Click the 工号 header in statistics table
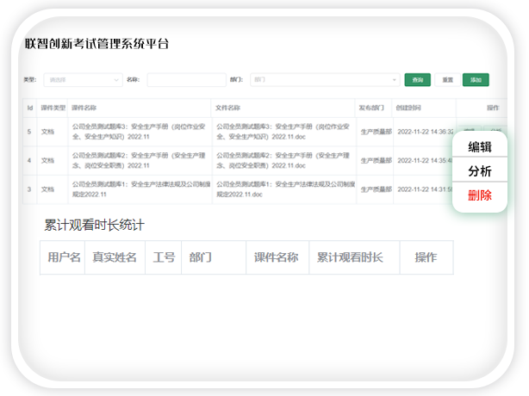Image resolution: width=529 pixels, height=396 pixels. click(164, 257)
